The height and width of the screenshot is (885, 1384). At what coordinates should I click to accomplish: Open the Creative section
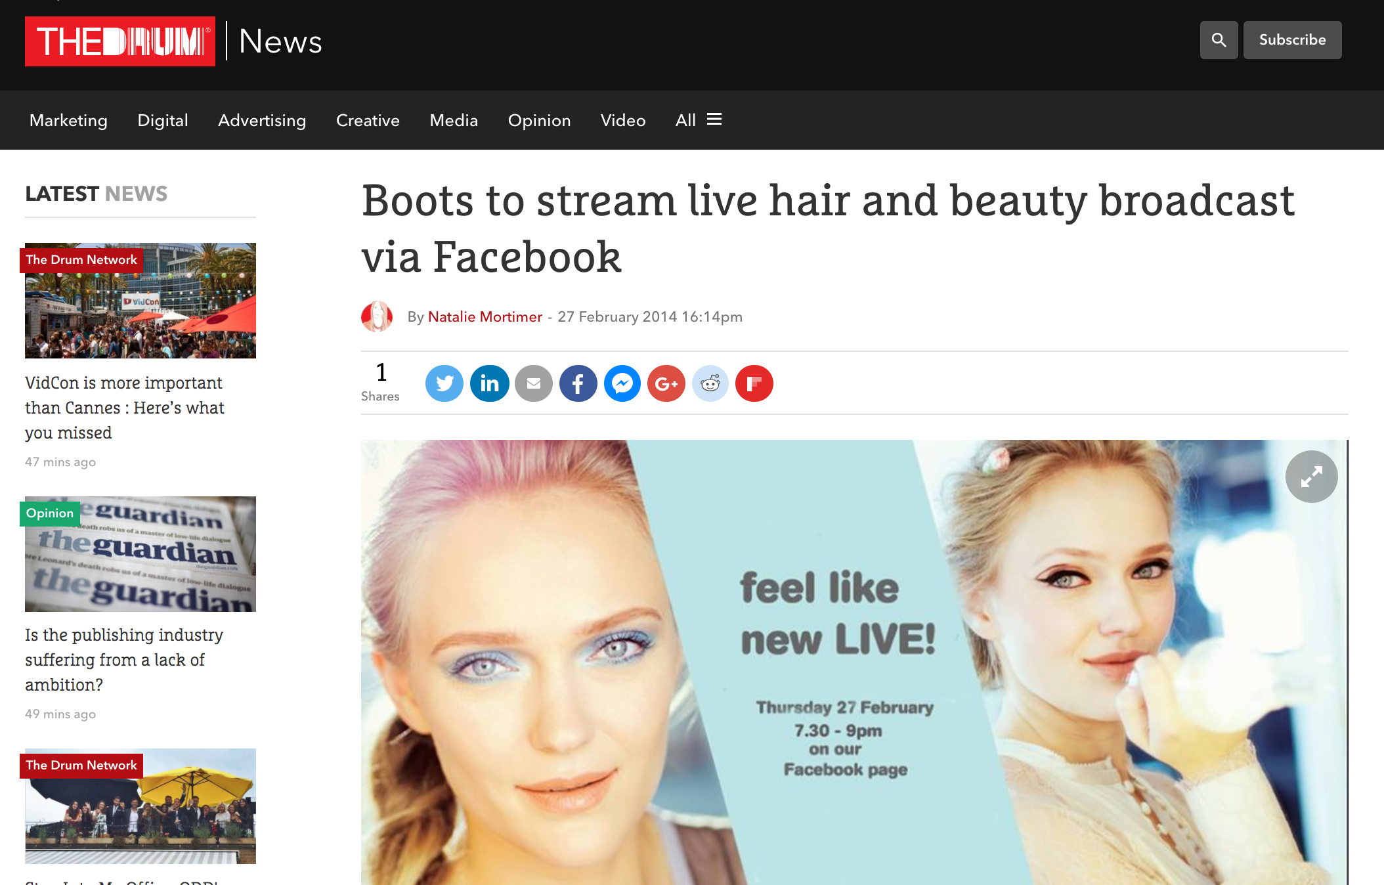tap(368, 120)
